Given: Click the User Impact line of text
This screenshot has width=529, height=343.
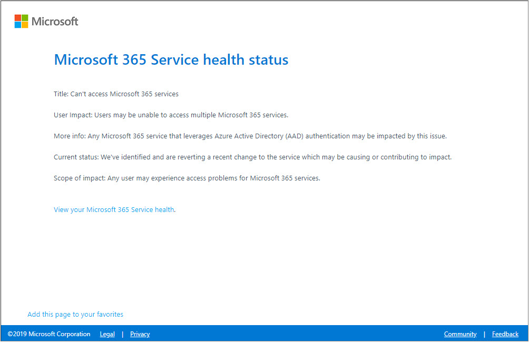Looking at the screenshot, I should coord(171,115).
